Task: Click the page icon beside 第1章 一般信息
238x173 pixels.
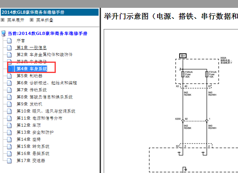Action: pyautogui.click(x=9, y=47)
